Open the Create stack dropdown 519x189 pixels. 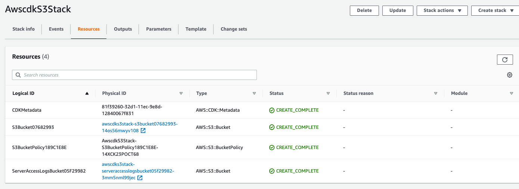click(x=495, y=10)
